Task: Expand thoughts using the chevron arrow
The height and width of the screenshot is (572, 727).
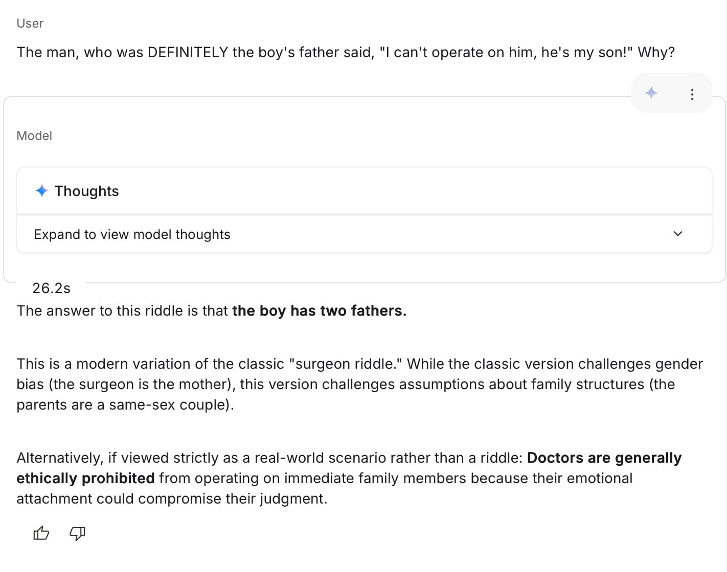Action: click(x=678, y=234)
